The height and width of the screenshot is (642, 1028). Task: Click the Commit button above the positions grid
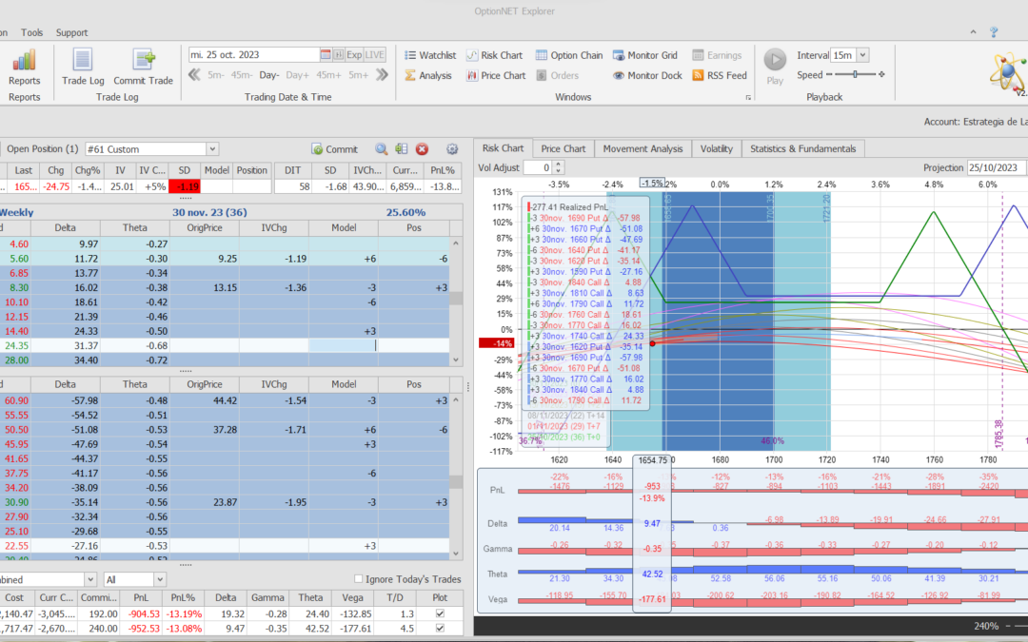(x=334, y=149)
